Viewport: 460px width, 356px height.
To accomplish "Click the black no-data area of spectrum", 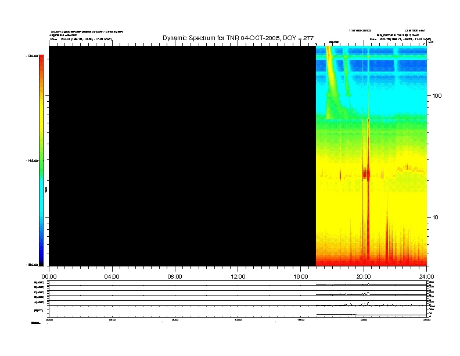I will (182, 156).
